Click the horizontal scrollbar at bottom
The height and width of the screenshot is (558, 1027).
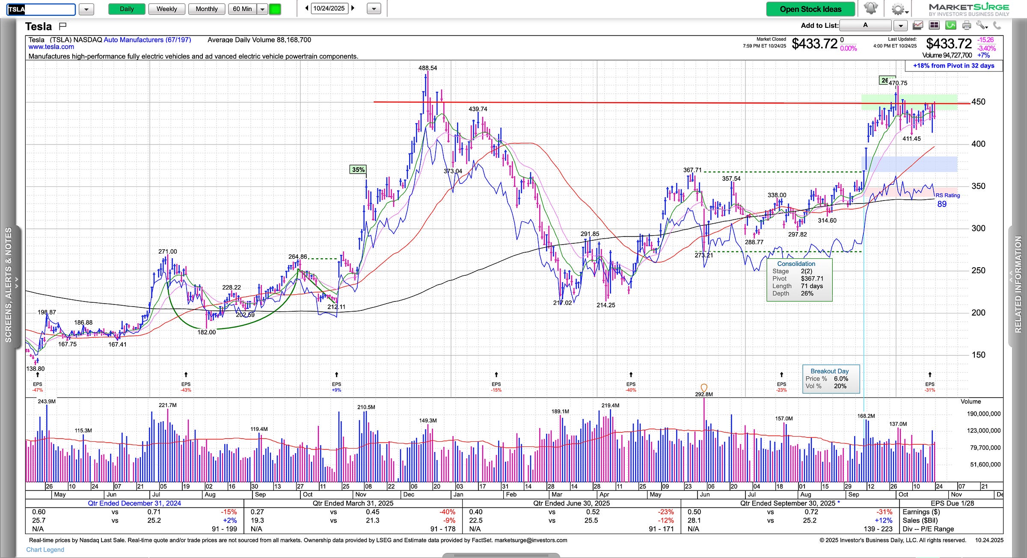[501, 555]
